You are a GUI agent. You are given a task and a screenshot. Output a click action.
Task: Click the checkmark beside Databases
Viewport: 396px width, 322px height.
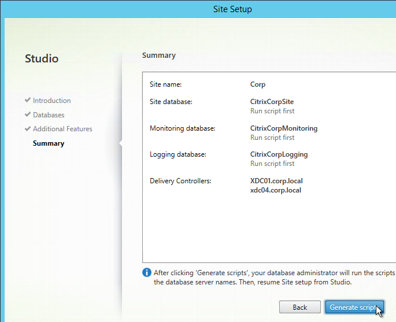28,114
